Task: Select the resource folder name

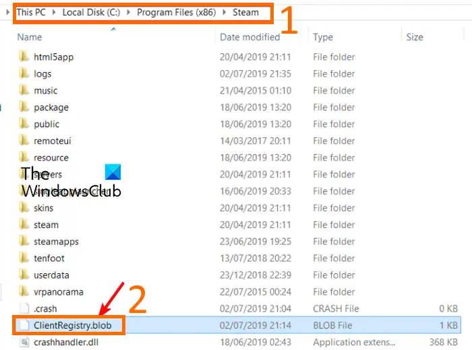Action: coord(51,157)
